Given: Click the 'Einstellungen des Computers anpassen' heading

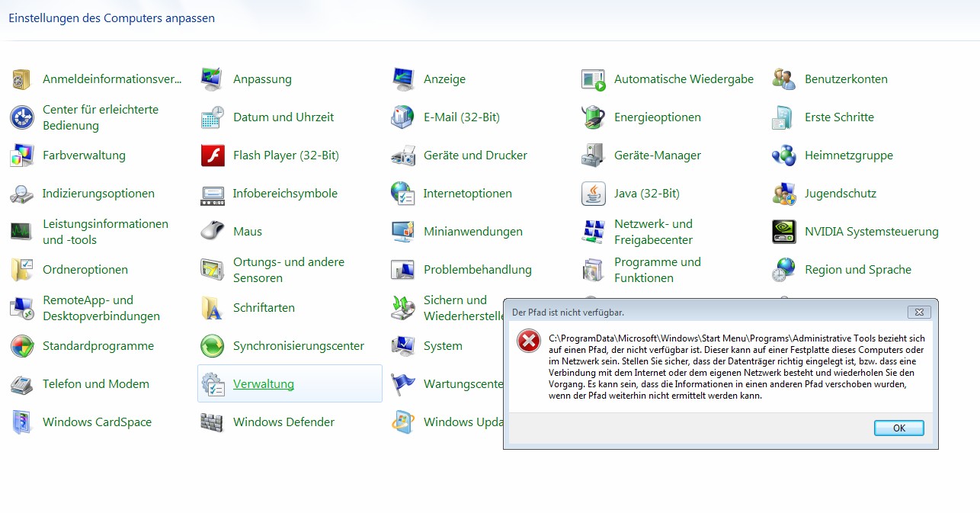Looking at the screenshot, I should pyautogui.click(x=112, y=18).
